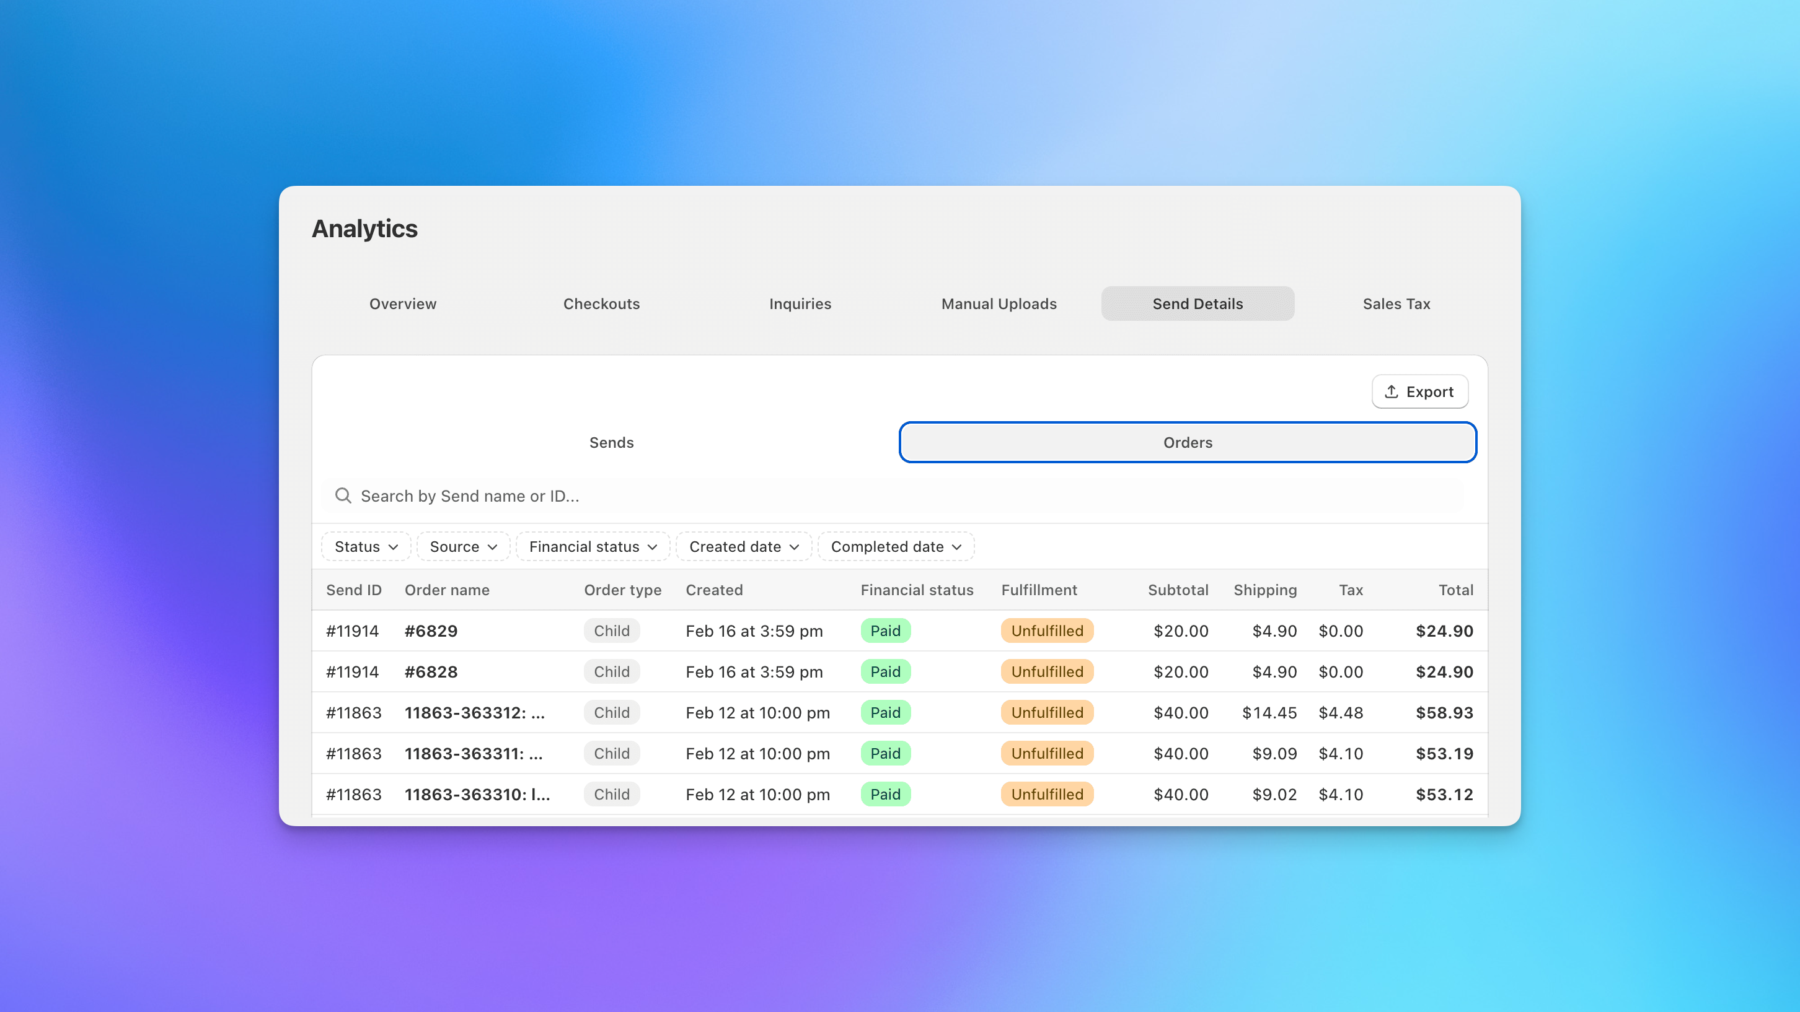Select the Orders view toggle
Screen dimensions: 1800x1012
(1187, 442)
